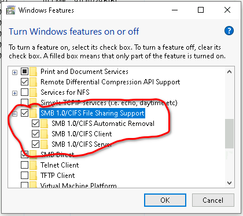Select 'SMB 1.0/CIFS Client' row text
243x216 pixels.
pyautogui.click(x=82, y=134)
